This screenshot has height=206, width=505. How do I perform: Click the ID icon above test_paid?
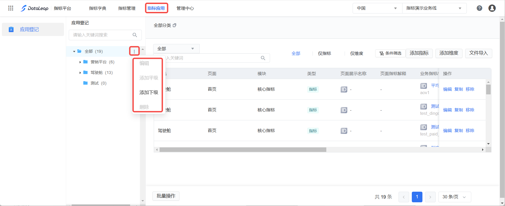(423, 127)
